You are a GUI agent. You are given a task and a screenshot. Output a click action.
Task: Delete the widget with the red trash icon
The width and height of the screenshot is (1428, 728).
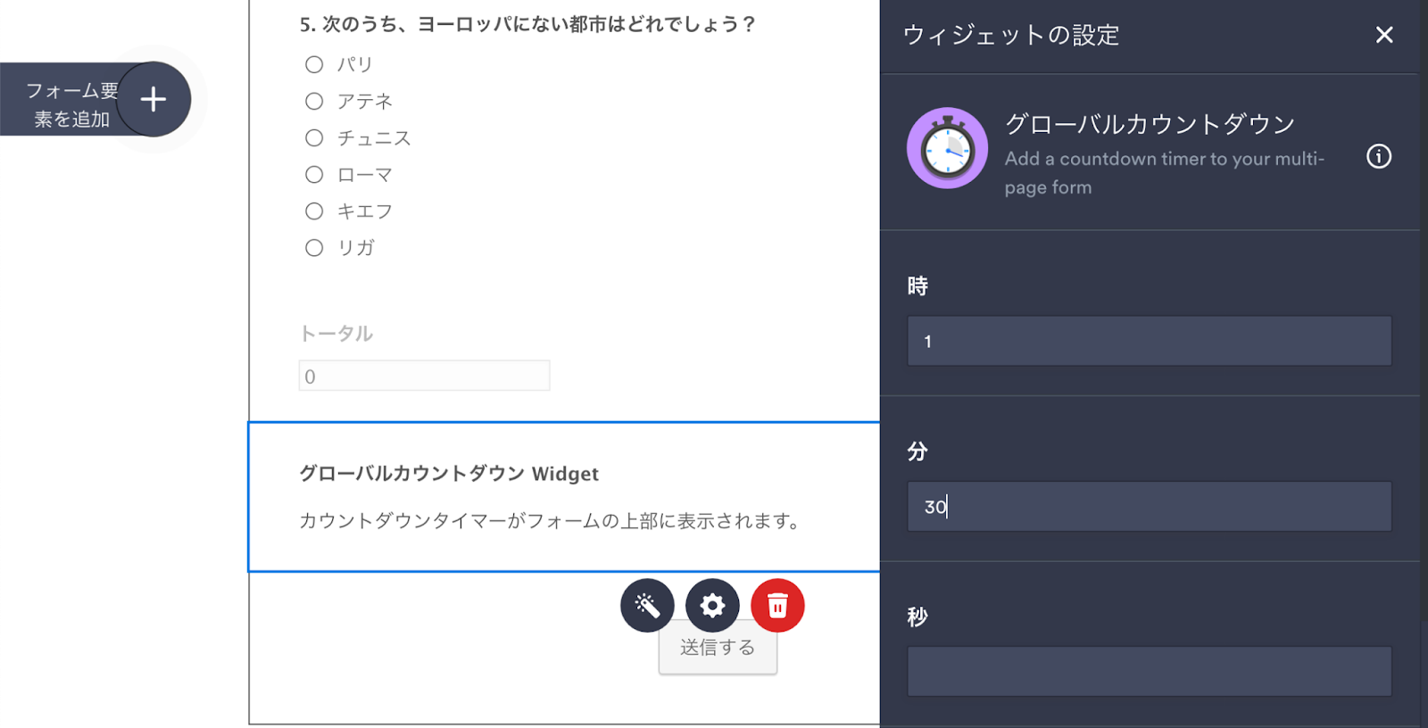777,606
